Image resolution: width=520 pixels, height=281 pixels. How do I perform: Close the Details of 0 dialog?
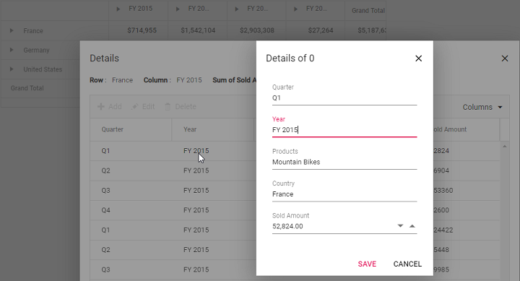[418, 59]
